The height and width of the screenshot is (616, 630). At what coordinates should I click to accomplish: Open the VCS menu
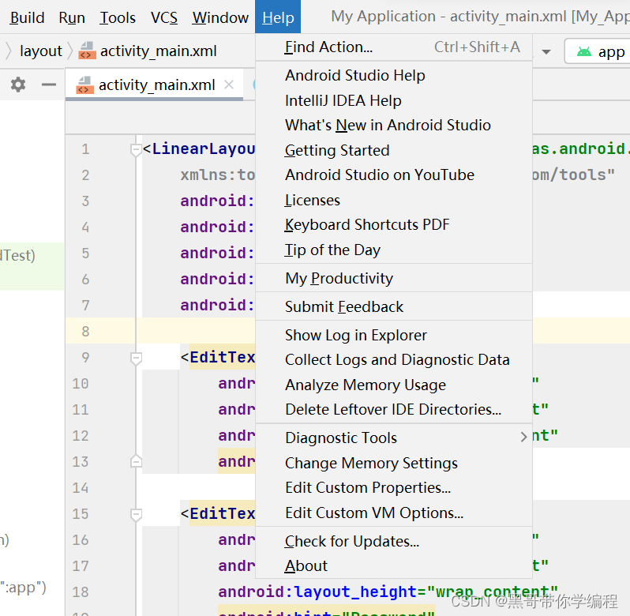click(164, 17)
